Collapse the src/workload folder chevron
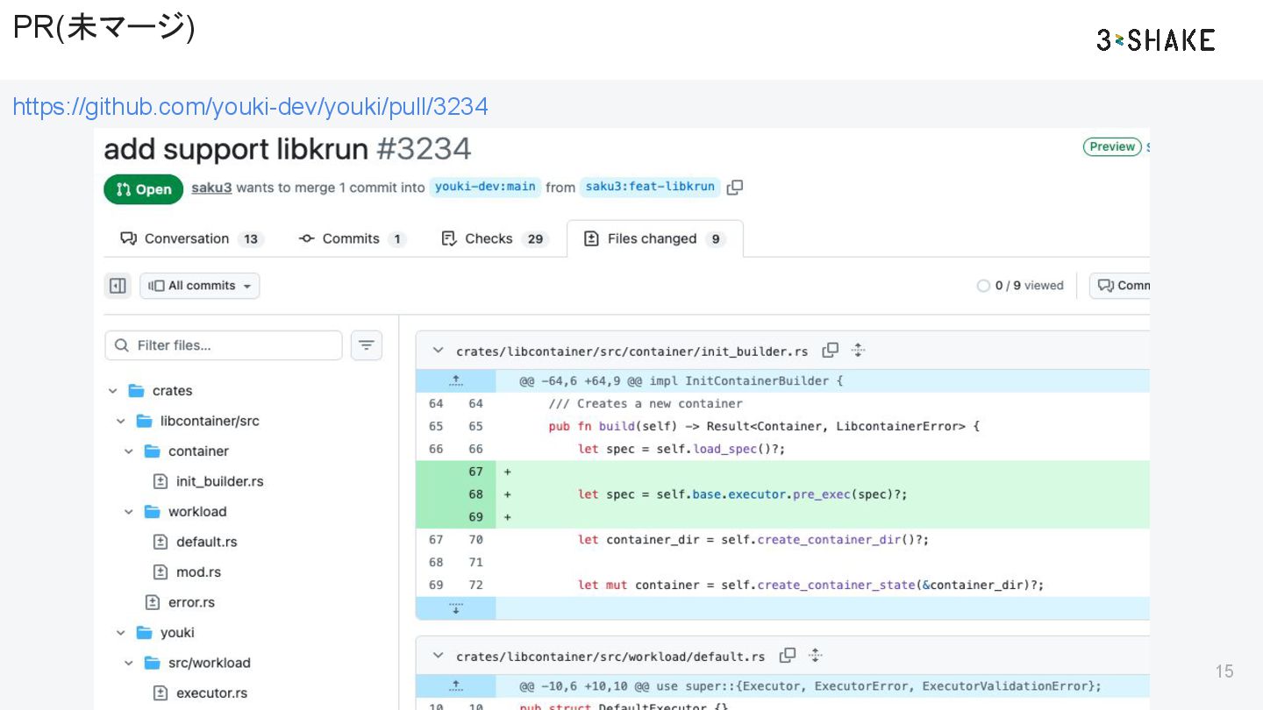The width and height of the screenshot is (1263, 710). (128, 664)
